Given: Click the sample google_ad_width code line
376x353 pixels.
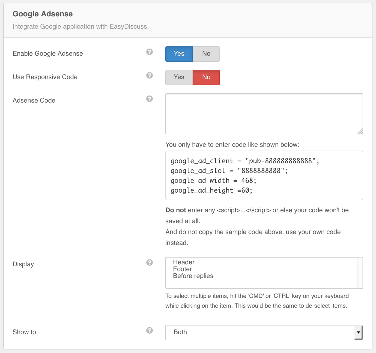Looking at the screenshot, I should [x=213, y=181].
